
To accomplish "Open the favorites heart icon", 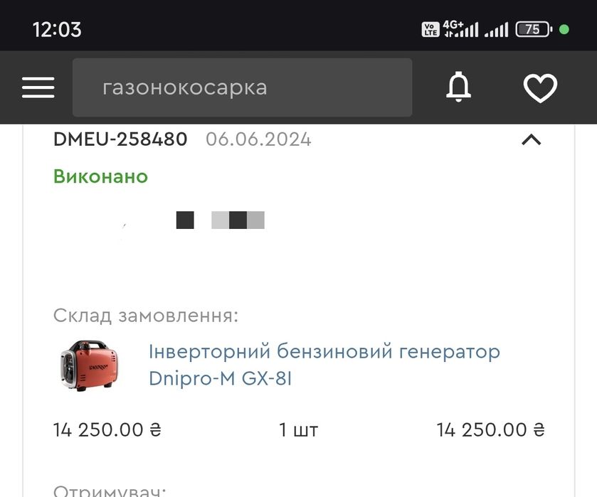I will 540,87.
